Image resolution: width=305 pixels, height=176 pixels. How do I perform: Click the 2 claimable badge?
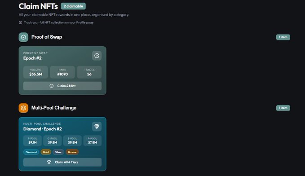(x=73, y=6)
